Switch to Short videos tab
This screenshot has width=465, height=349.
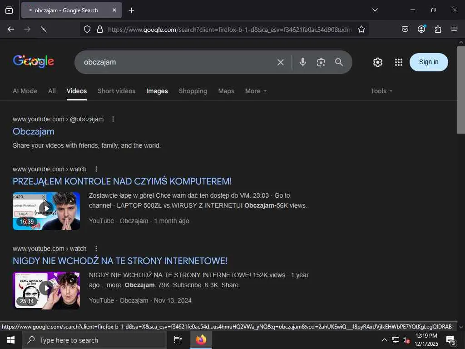point(117,91)
